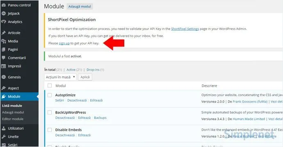Open Panou control menu item
283x147 pixels.
pos(19,5)
